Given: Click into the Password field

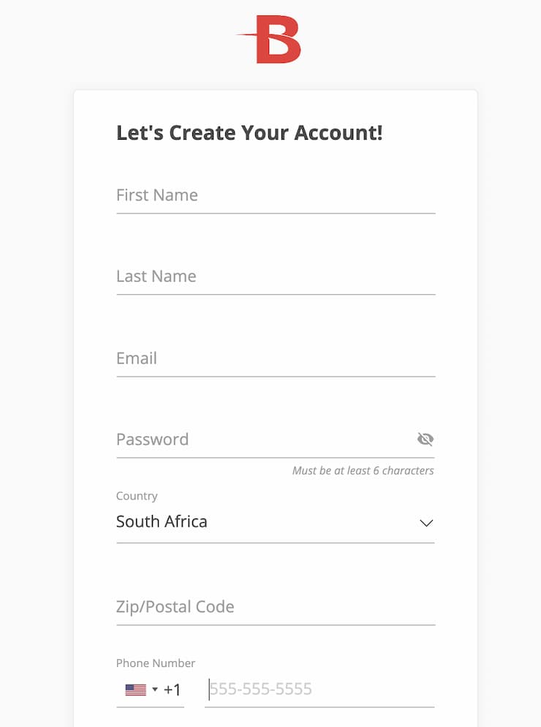Looking at the screenshot, I should click(x=265, y=440).
